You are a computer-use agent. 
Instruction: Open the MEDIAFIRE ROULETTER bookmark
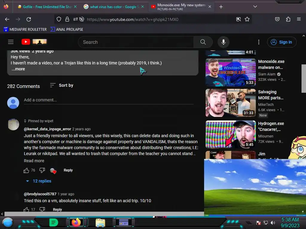(x=25, y=30)
